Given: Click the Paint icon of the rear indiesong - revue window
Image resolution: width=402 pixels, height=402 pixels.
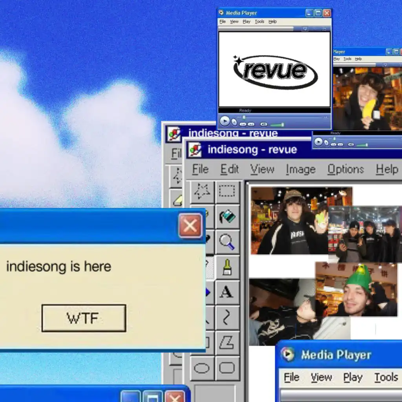Looking at the screenshot, I should (174, 134).
